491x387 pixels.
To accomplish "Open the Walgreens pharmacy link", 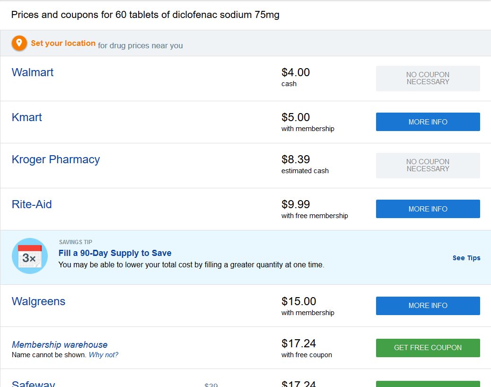I will click(x=38, y=301).
